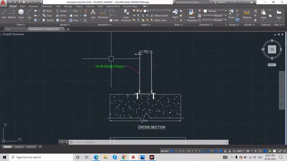Open the lineweight ByLayer dropdown
287x161 pixels.
tap(215, 16)
